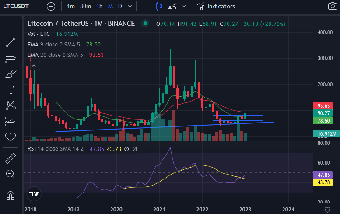Click the add symbol plus button

tap(51, 7)
